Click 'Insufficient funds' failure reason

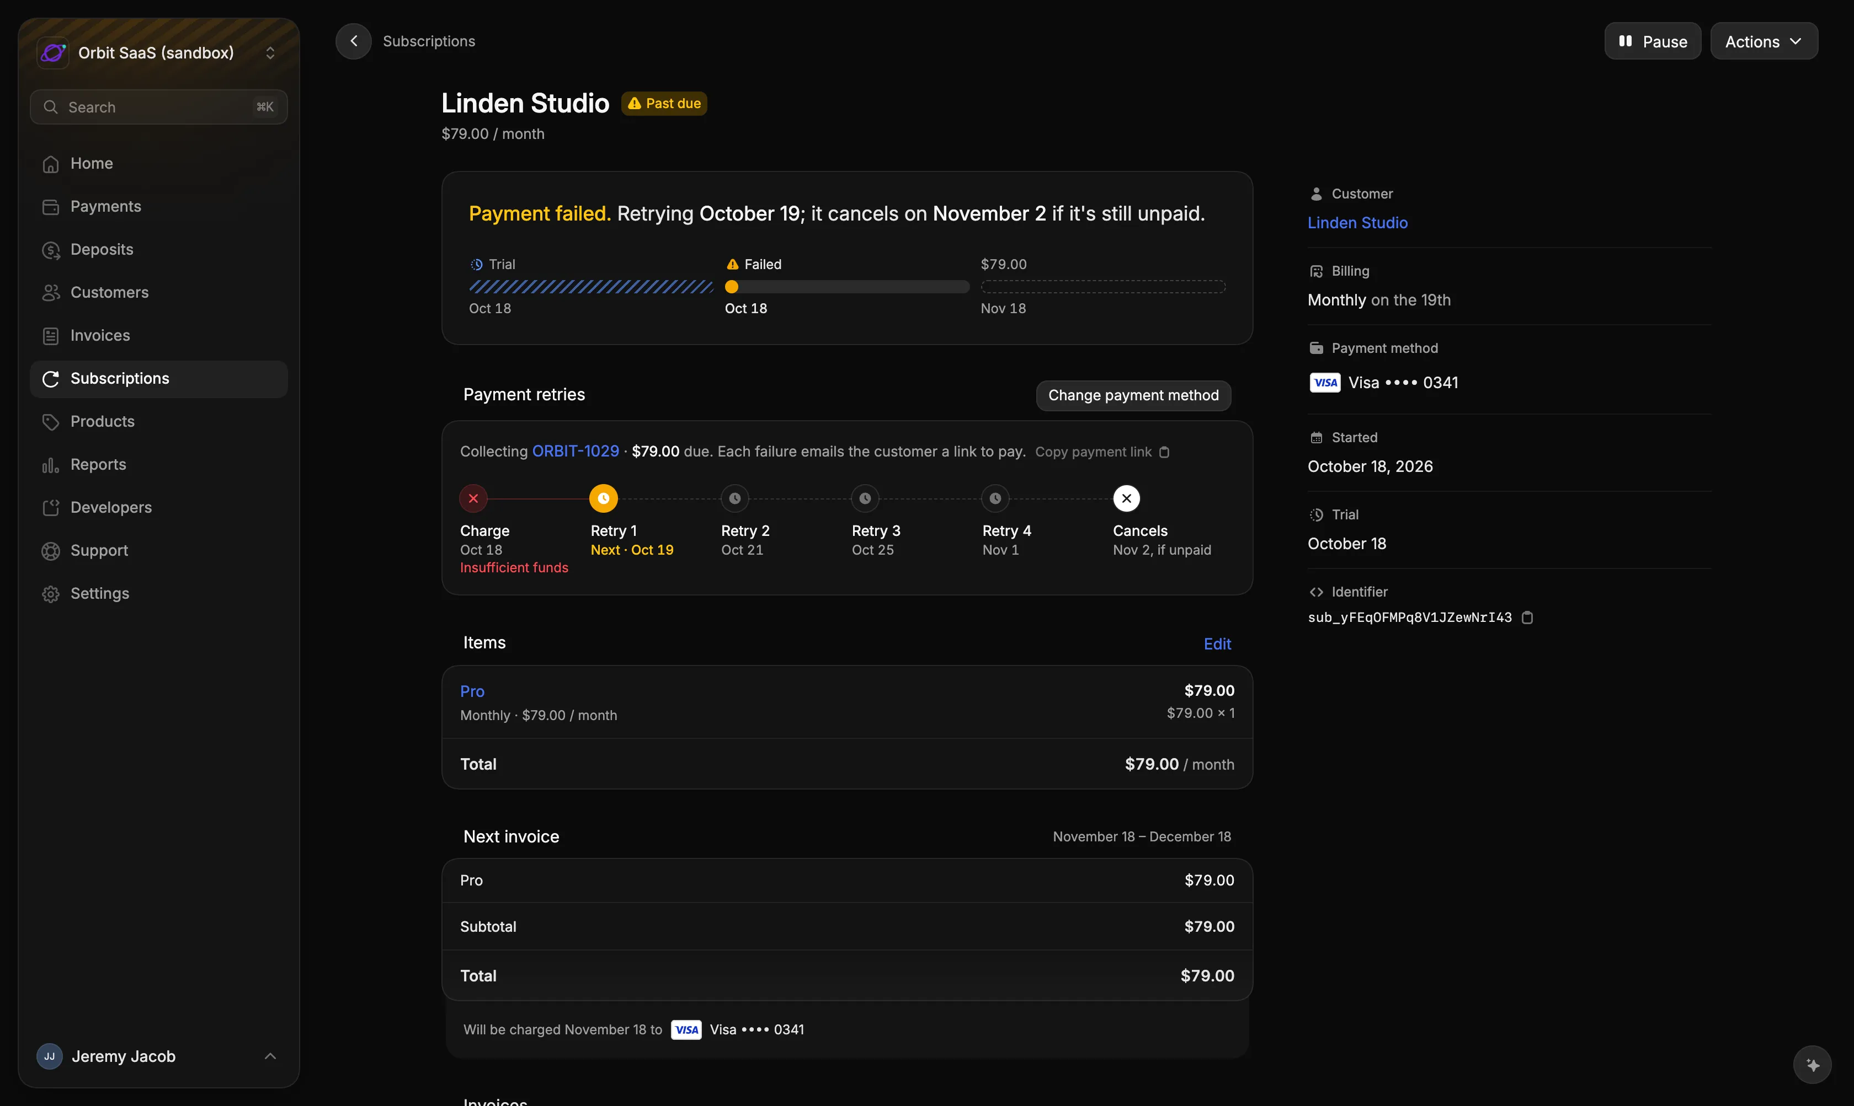coord(514,568)
